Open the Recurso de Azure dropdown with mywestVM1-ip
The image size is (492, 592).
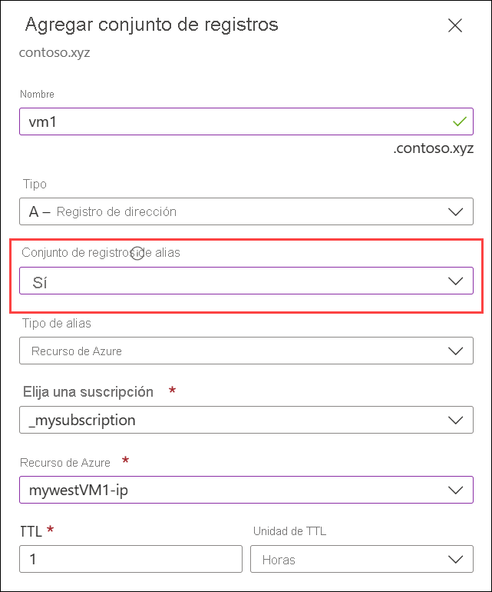click(x=246, y=490)
